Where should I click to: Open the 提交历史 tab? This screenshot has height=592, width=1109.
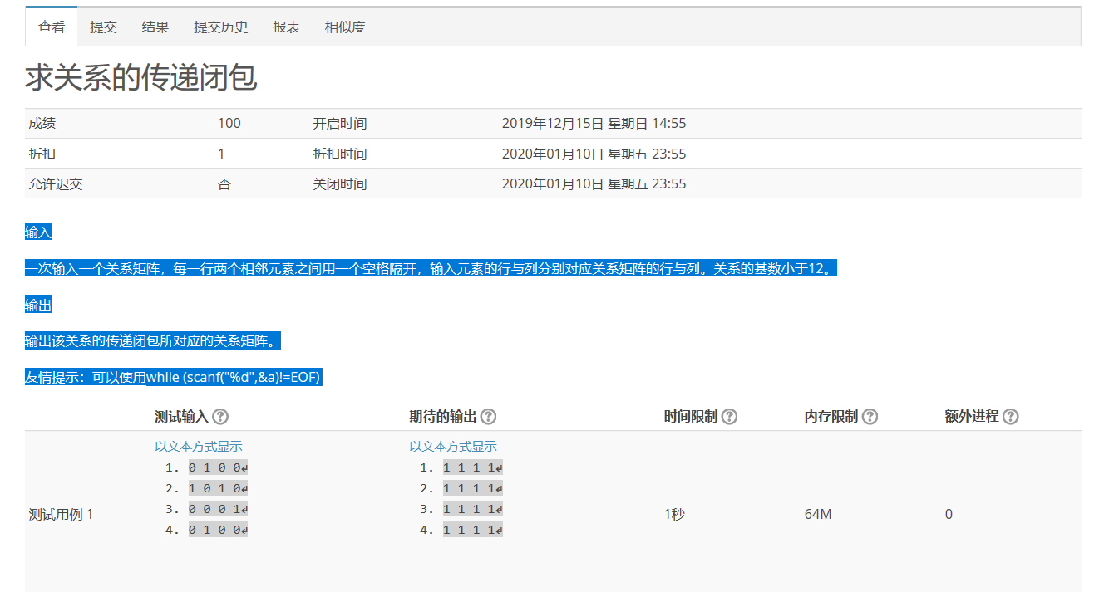pos(221,27)
